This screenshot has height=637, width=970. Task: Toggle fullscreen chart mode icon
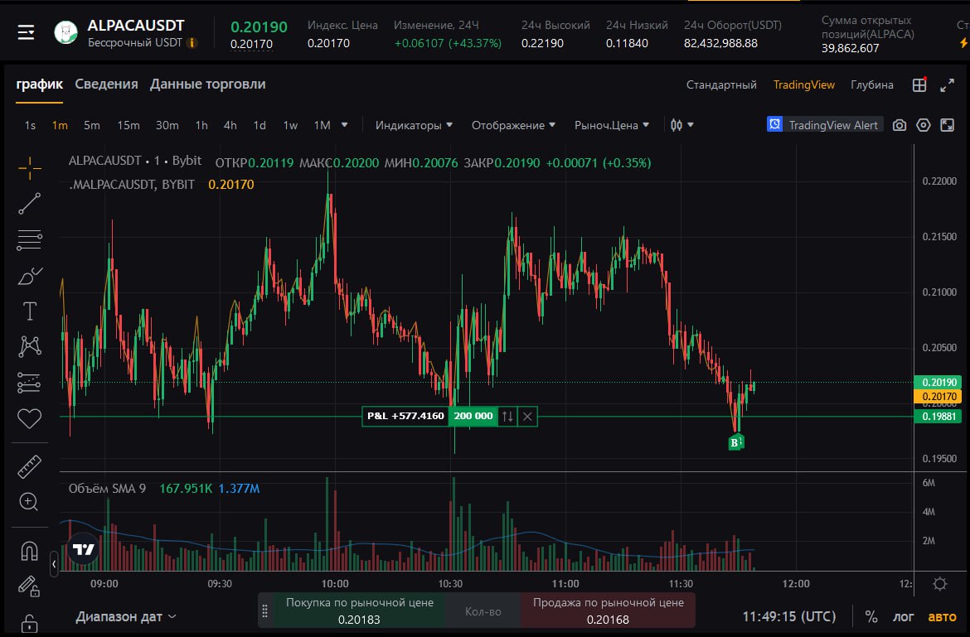click(x=947, y=125)
